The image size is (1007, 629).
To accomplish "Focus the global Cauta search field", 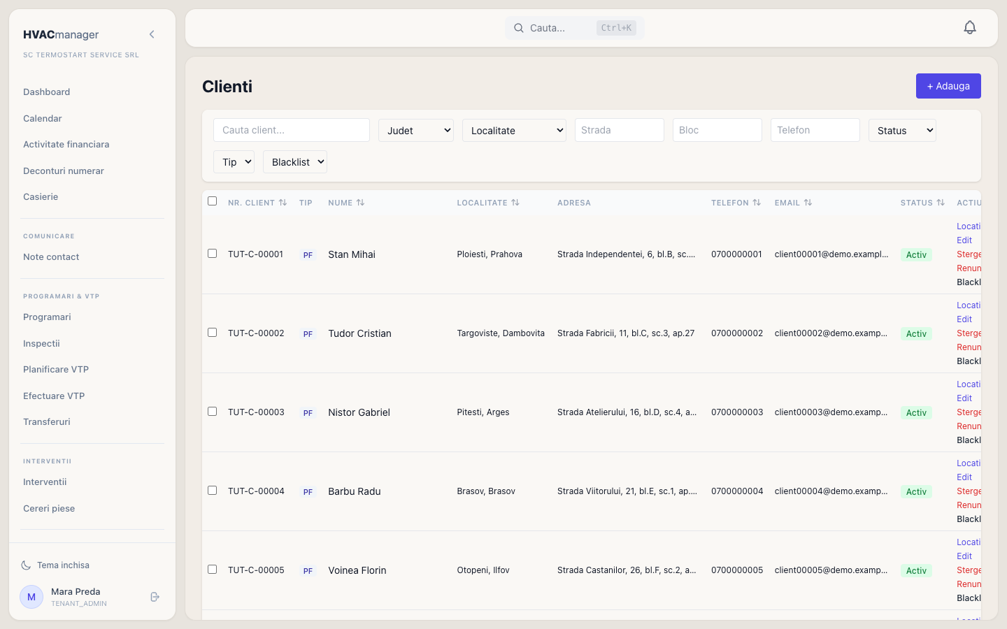I will (x=575, y=28).
